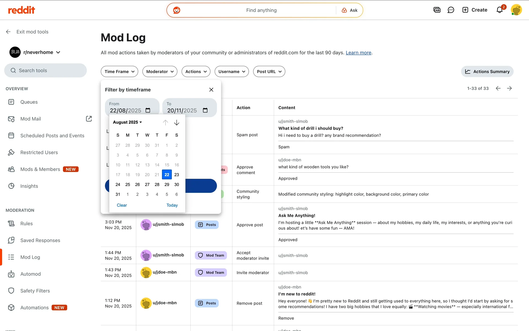The image size is (529, 331).
Task: Expand the Moderator filter dropdown
Action: pos(160,71)
